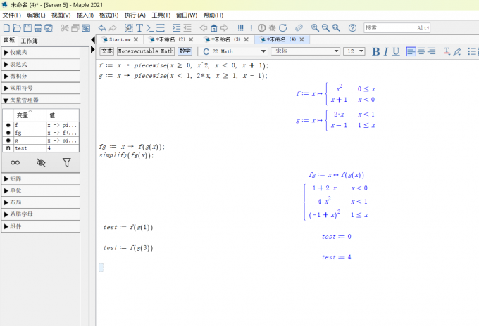Sort by 变量 column header
The height and width of the screenshot is (326, 479).
30,115
